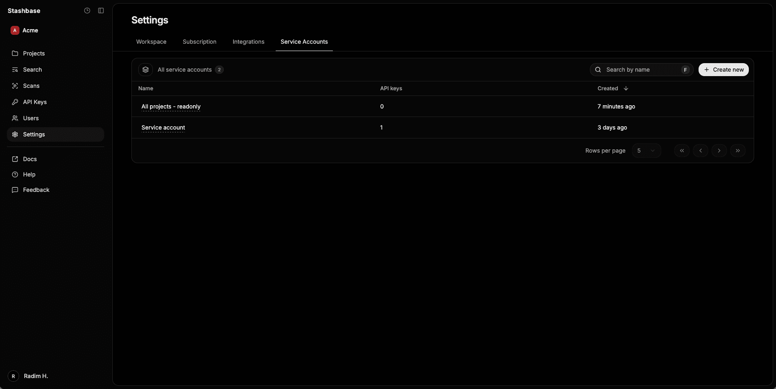Click the Search sidebar icon
The image size is (776, 389).
coord(15,70)
